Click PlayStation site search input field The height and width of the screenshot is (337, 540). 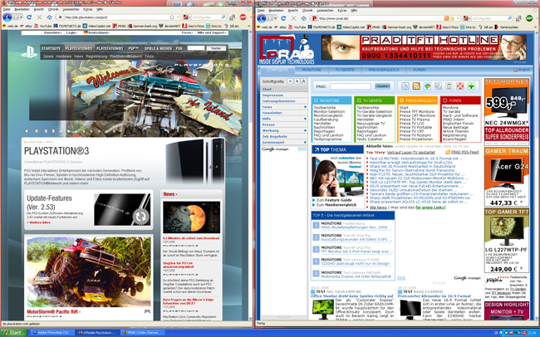point(196,48)
